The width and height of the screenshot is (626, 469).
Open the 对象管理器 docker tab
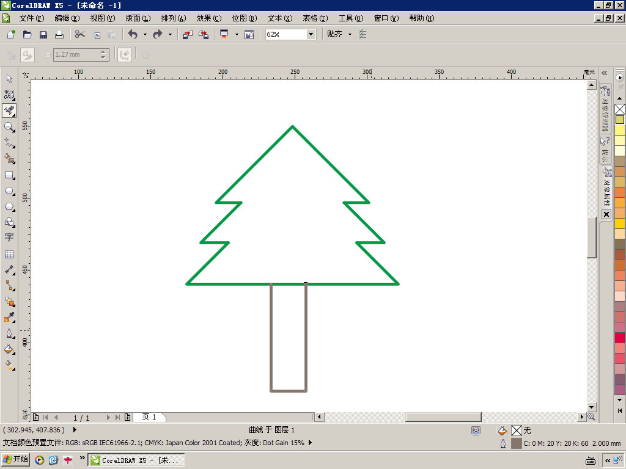tap(605, 108)
